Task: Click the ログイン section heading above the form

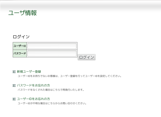Action: 21,37
